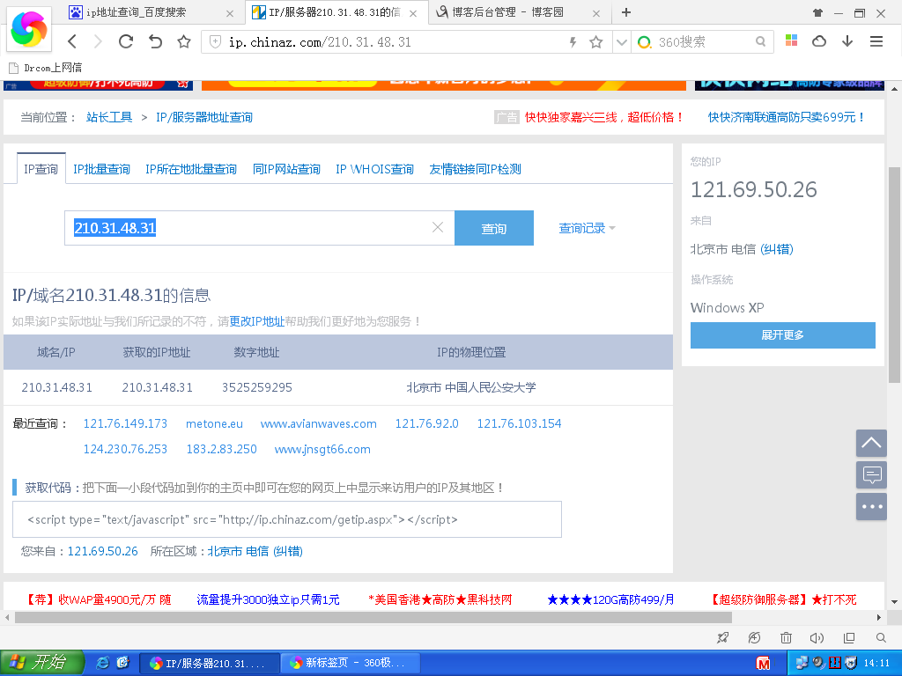Close the 博客后台管理 tab
Screen dimensions: 902x676
point(596,13)
